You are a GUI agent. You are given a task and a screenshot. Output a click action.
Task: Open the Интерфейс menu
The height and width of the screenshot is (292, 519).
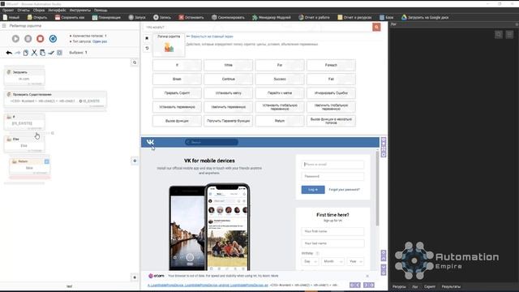point(57,11)
